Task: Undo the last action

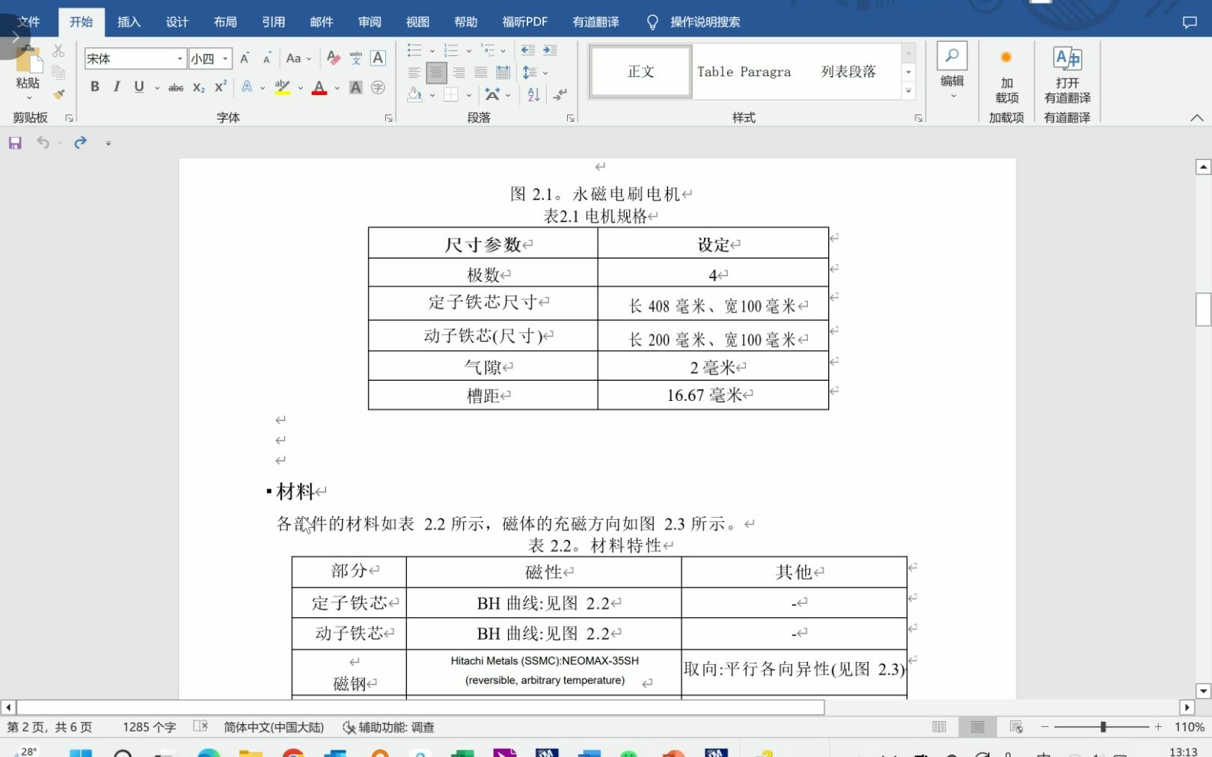Action: pos(43,142)
